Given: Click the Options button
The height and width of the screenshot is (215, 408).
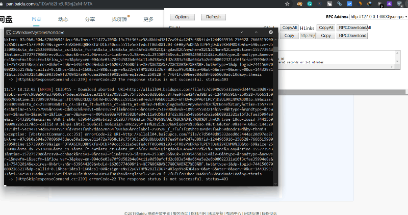Looking at the screenshot, I should (182, 17).
